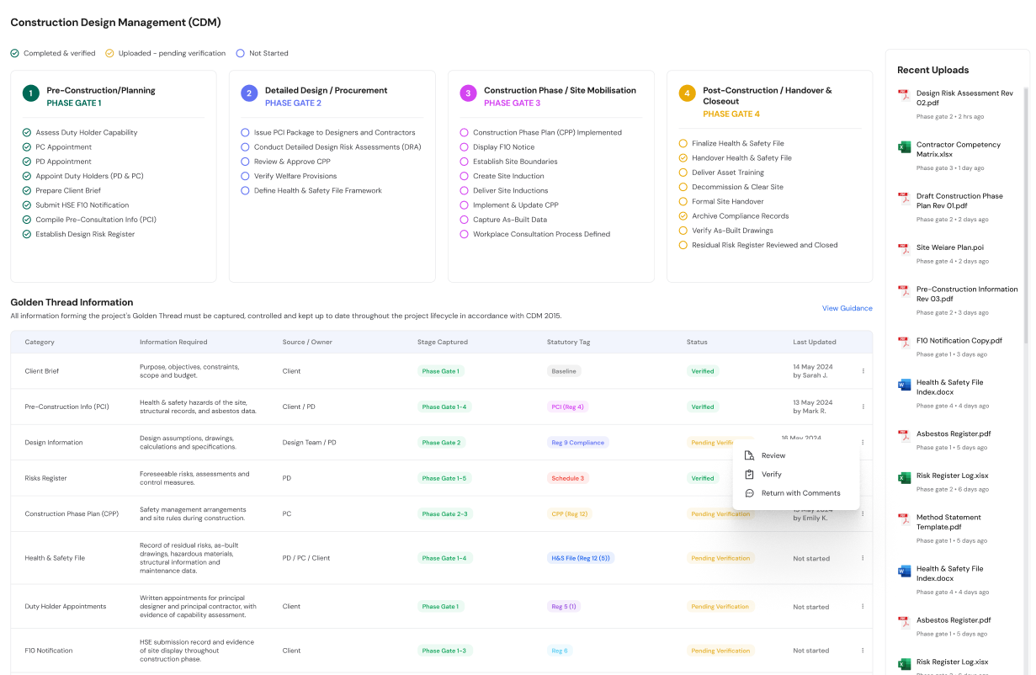This screenshot has height=675, width=1036.
Task: Click the Excel icon of Contractor Competency Matrix.xlsx
Action: pyautogui.click(x=904, y=146)
